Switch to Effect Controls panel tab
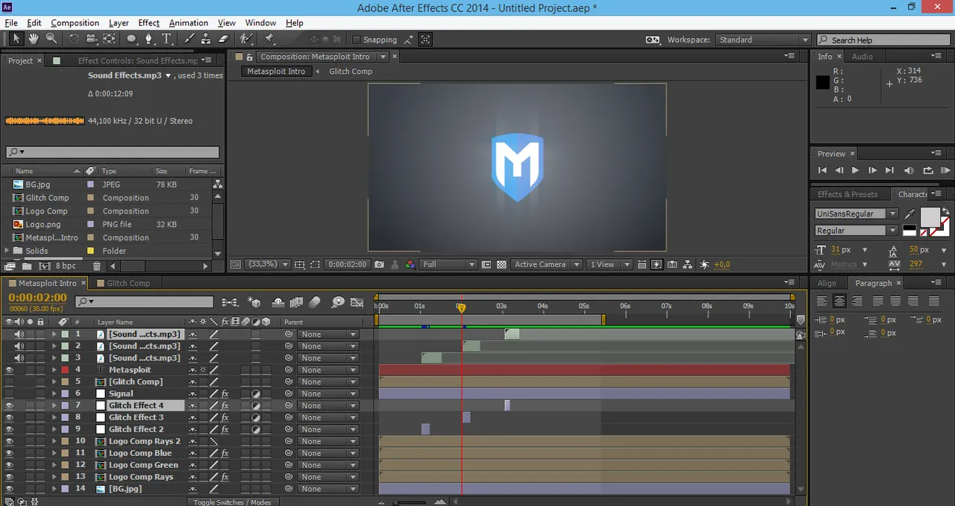955x506 pixels. pyautogui.click(x=138, y=60)
